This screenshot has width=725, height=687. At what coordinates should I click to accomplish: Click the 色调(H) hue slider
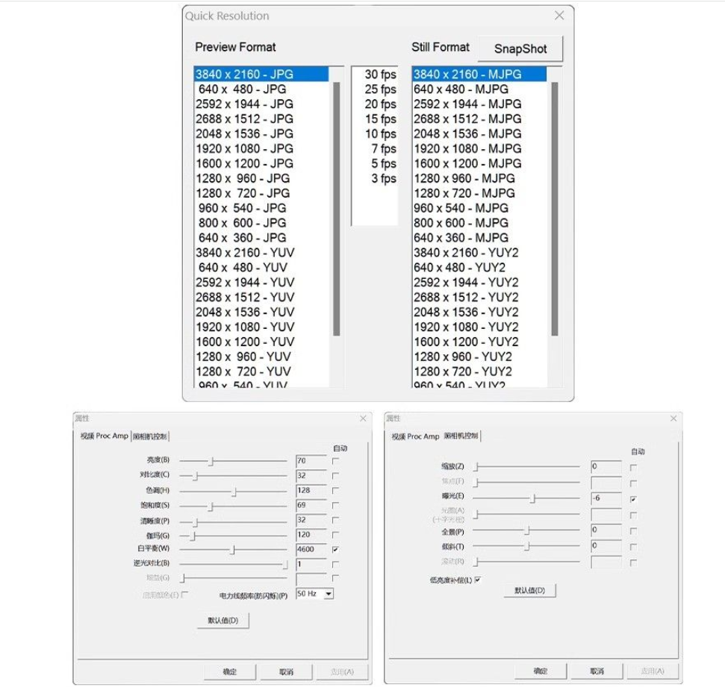coord(233,491)
